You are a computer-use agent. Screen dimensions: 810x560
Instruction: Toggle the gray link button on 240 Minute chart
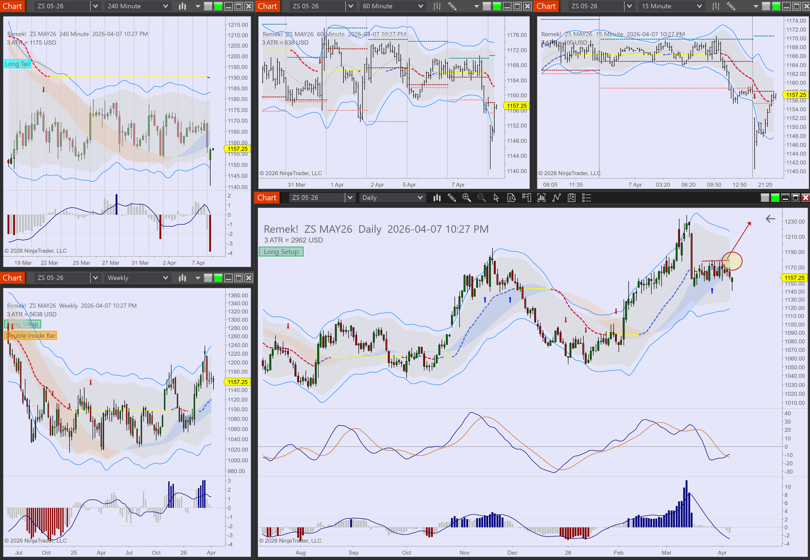[x=208, y=6]
